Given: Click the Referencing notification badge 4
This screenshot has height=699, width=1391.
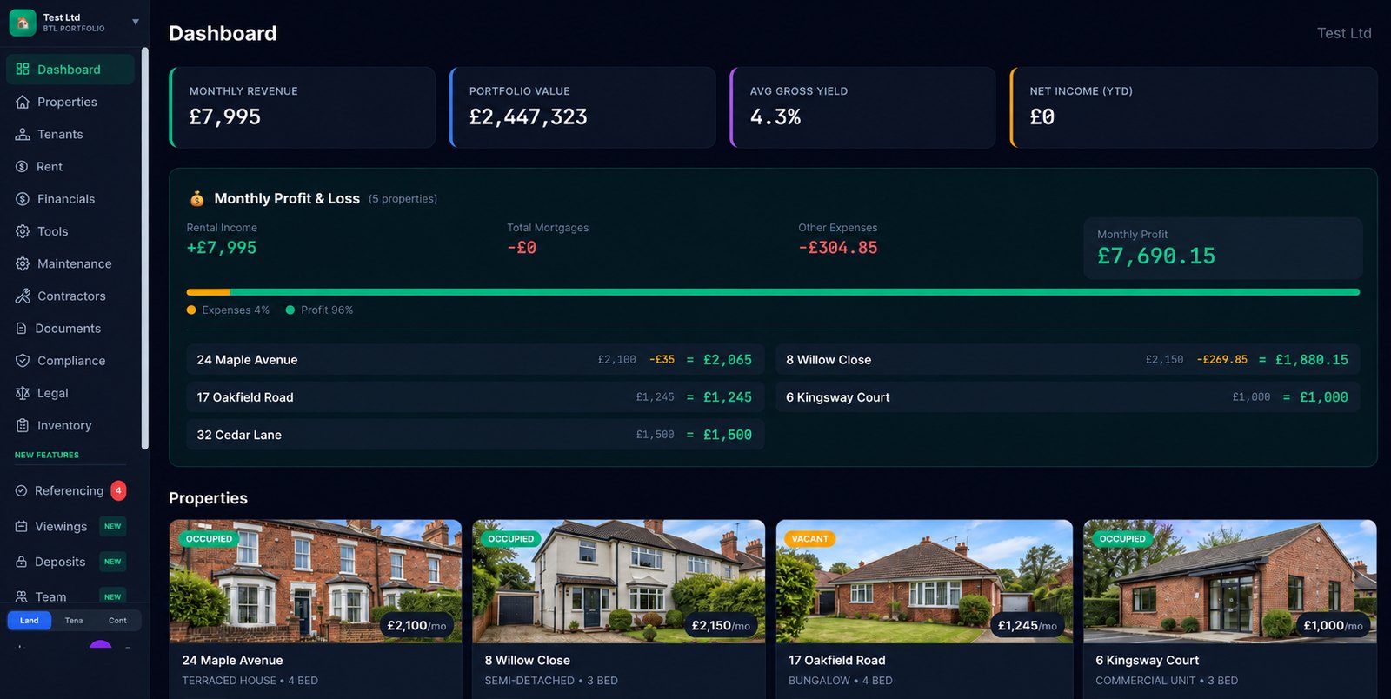Looking at the screenshot, I should 118,490.
